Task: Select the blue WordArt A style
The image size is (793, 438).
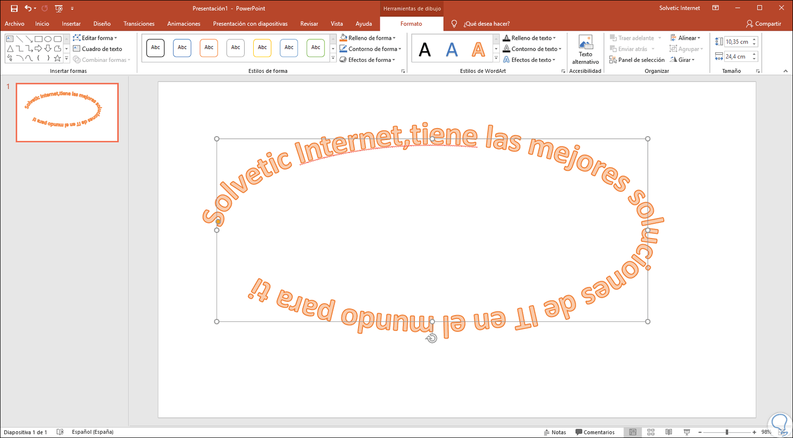Action: [x=451, y=49]
